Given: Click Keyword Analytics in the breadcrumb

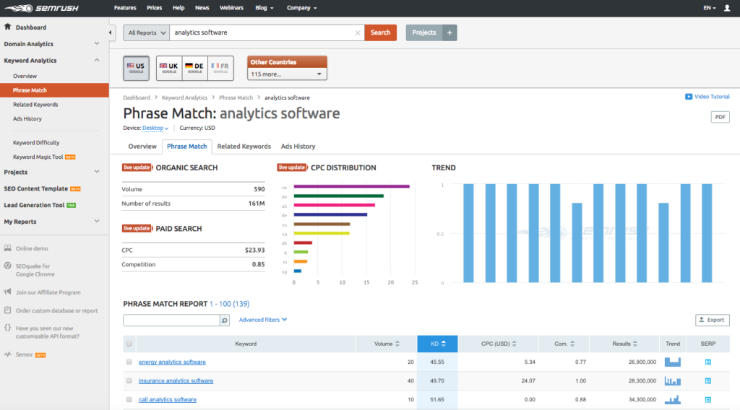Looking at the screenshot, I should click(x=184, y=97).
